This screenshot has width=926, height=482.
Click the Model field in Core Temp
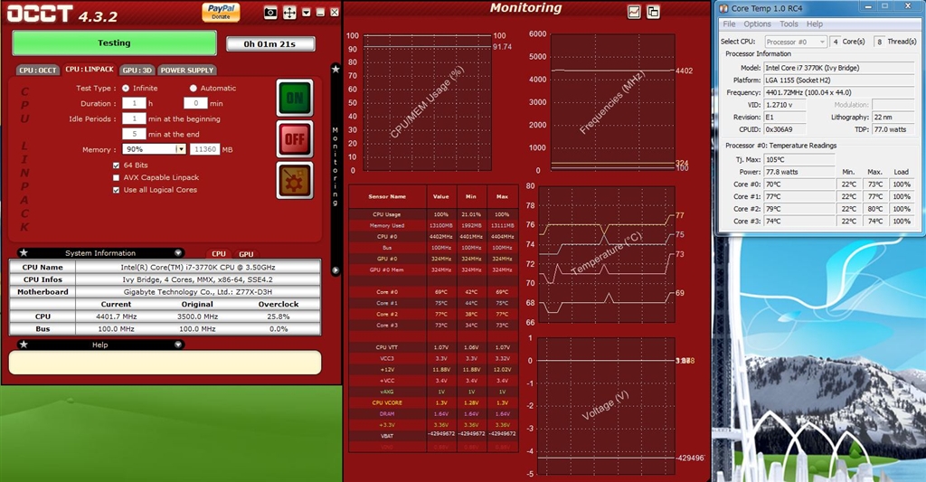pos(838,68)
